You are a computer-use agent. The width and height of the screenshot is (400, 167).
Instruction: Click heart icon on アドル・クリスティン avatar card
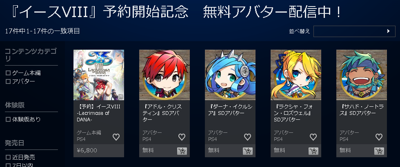[x=182, y=137]
